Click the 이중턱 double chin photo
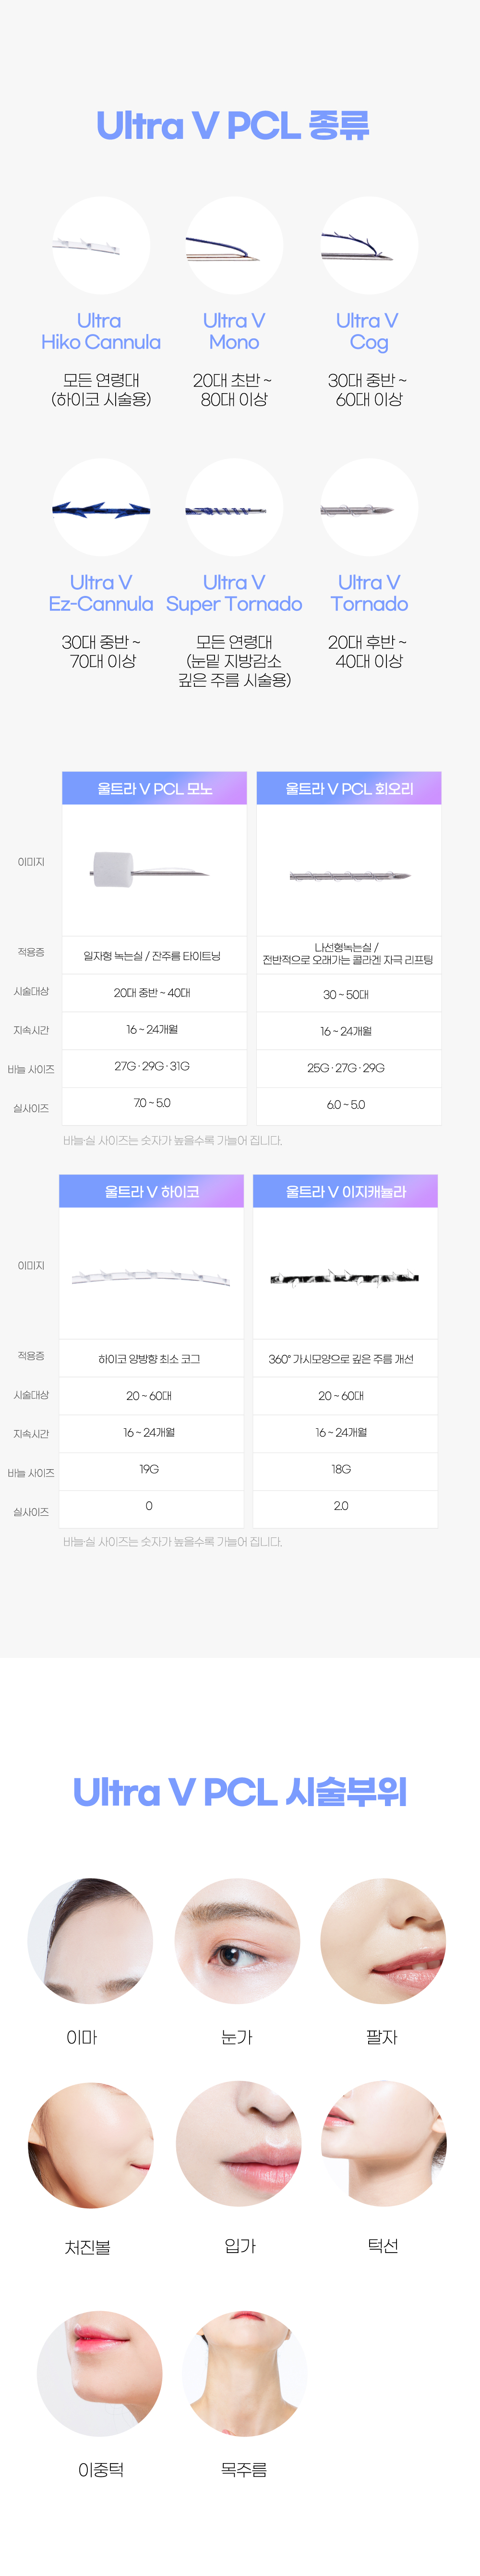This screenshot has height=2576, width=480. [99, 2373]
